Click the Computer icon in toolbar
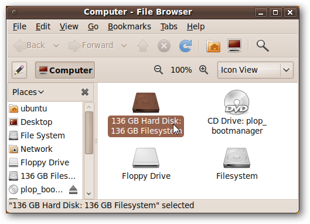 (234, 46)
